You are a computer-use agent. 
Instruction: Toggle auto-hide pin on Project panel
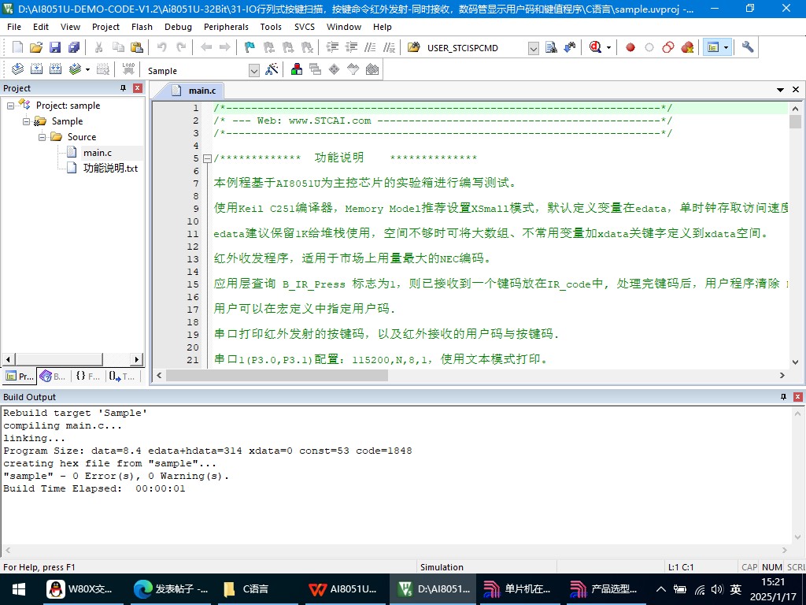[123, 88]
